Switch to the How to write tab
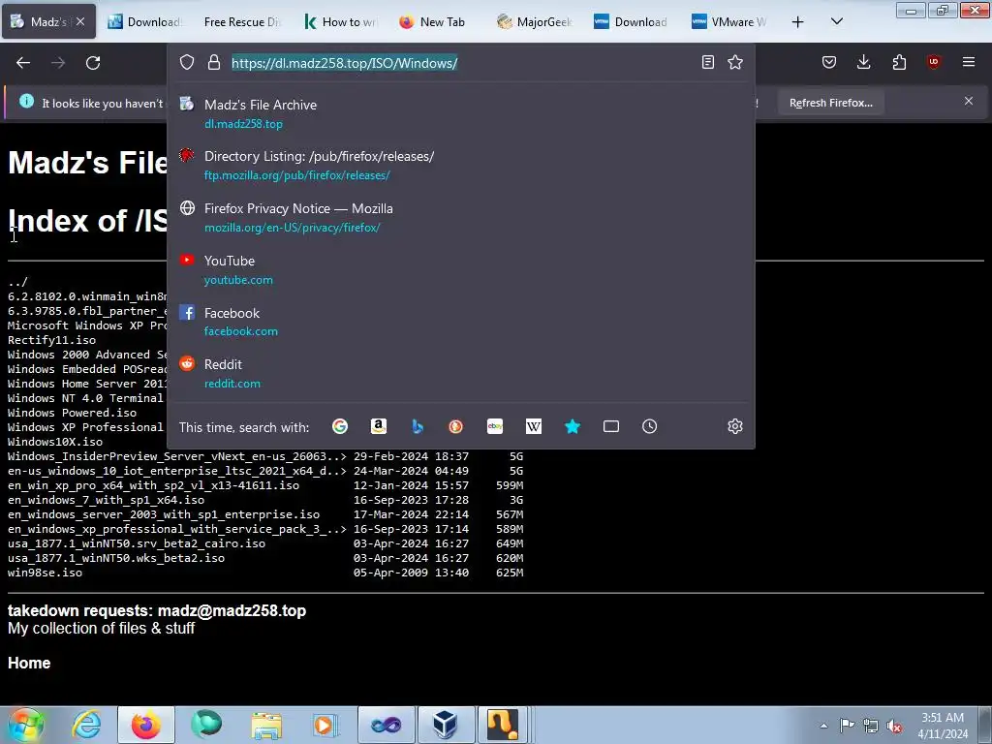This screenshot has width=992, height=744. point(342,21)
